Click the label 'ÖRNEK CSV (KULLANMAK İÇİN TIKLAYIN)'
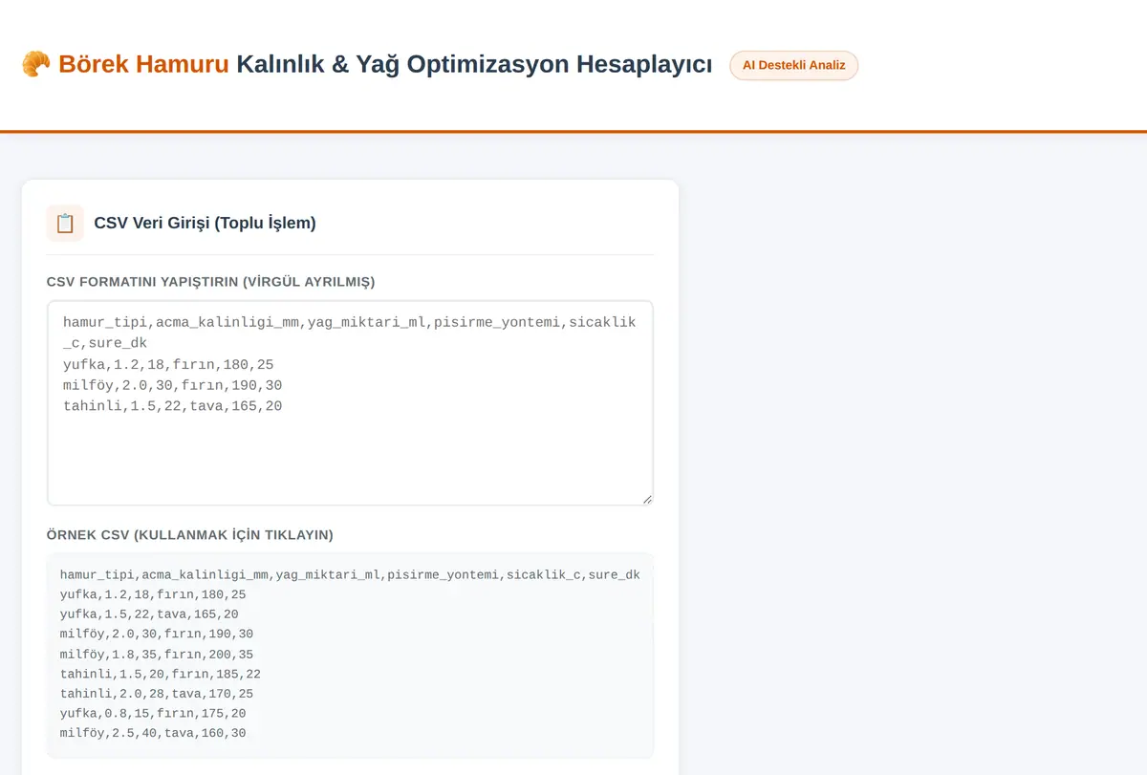1147x775 pixels. tap(190, 534)
